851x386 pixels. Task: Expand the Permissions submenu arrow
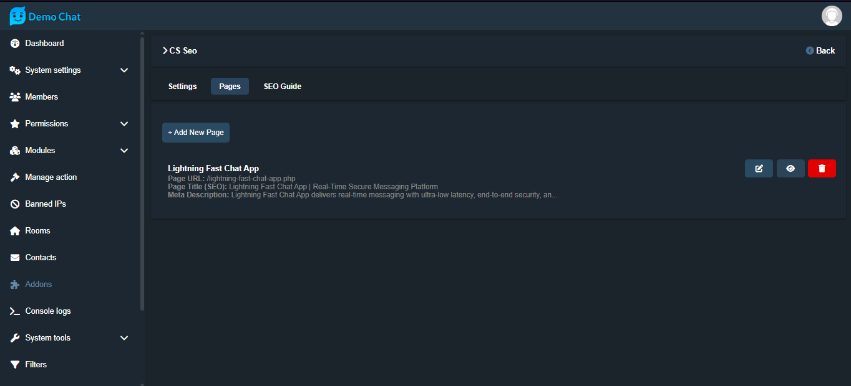coord(124,124)
